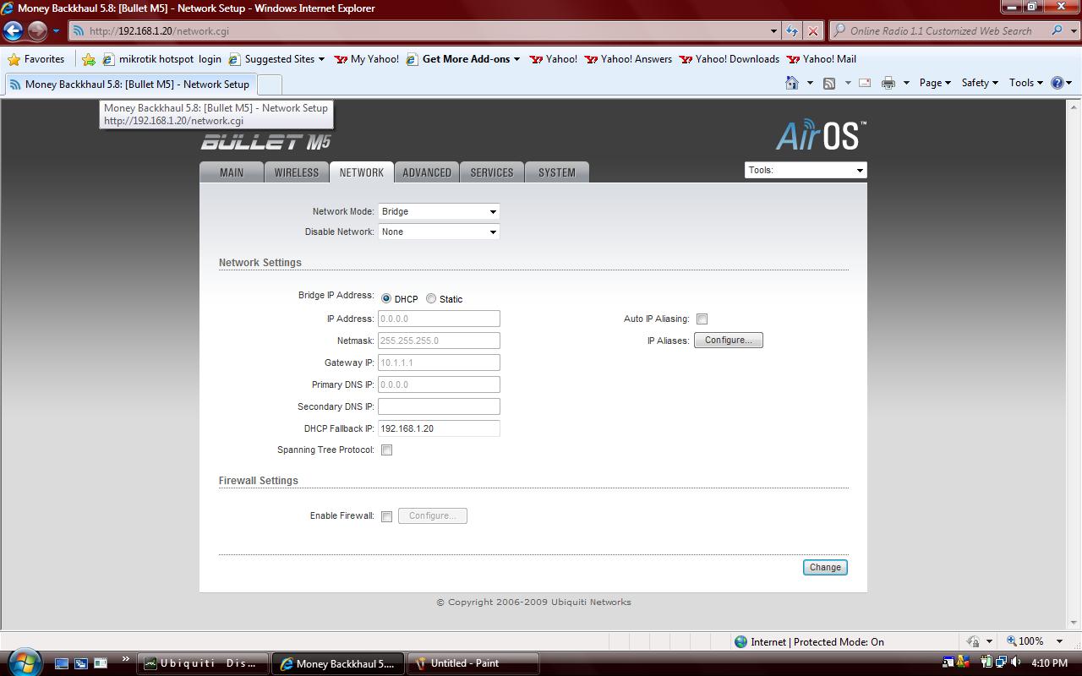Open the Ubiquiti Discovery taskbar button
The height and width of the screenshot is (676, 1082).
pyautogui.click(x=204, y=663)
